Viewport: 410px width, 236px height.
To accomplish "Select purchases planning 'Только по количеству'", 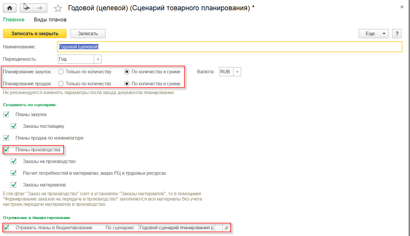I will coord(61,72).
